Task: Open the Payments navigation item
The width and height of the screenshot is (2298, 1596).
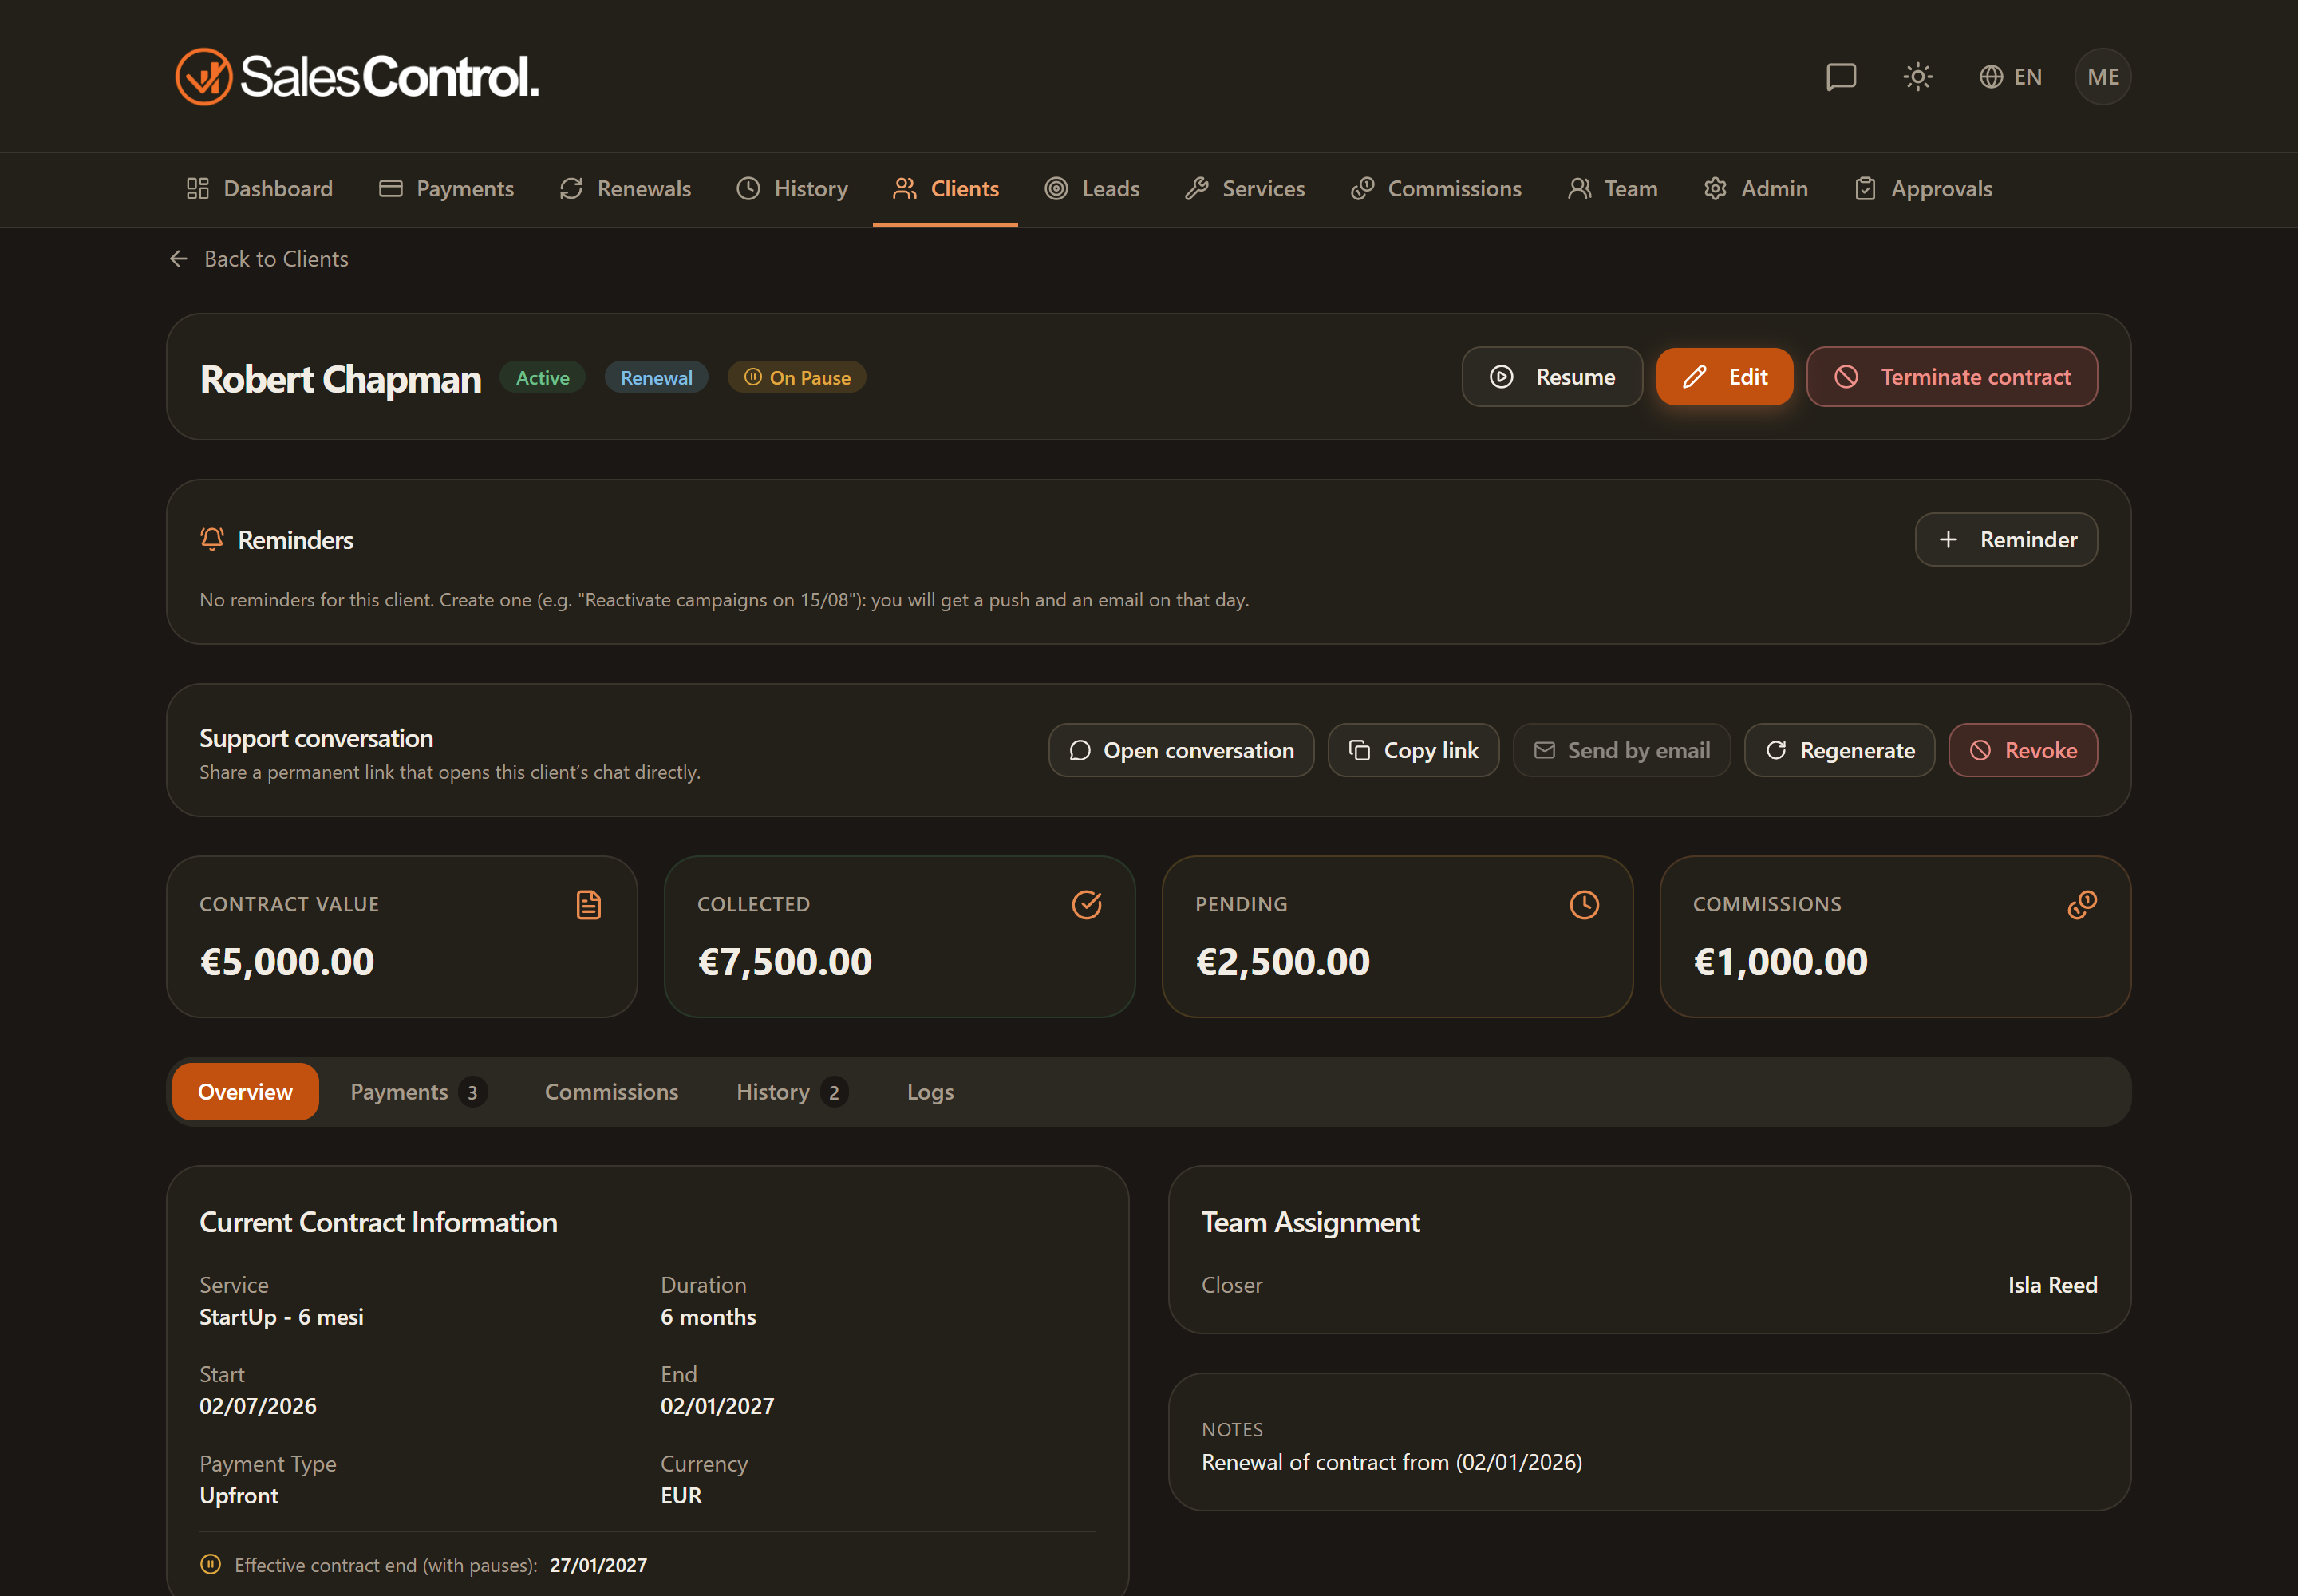Action: pos(446,189)
